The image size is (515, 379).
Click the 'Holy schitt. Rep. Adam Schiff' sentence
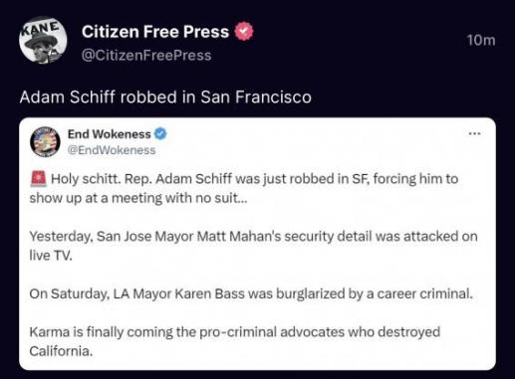254,179
